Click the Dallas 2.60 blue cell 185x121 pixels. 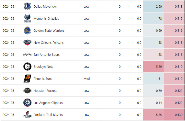[153, 6]
